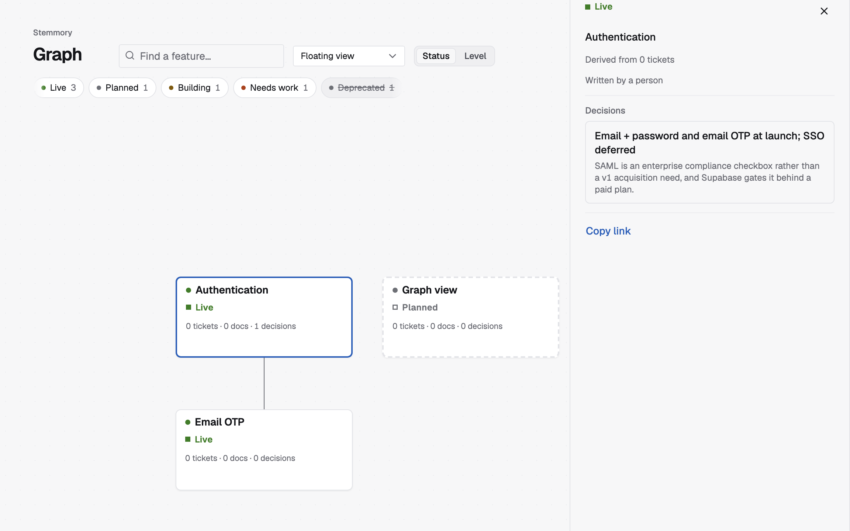Click the green Live square in Email OTP card
The width and height of the screenshot is (850, 531).
coord(188,439)
